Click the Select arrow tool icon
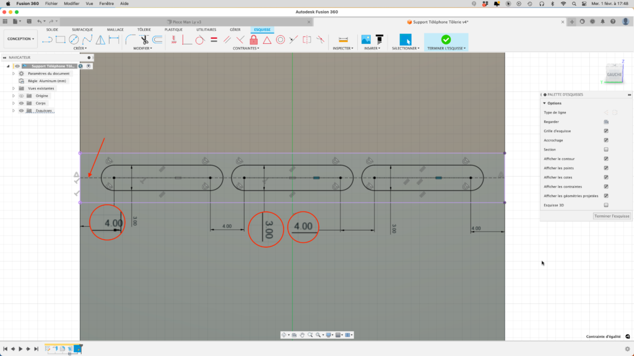 405,40
